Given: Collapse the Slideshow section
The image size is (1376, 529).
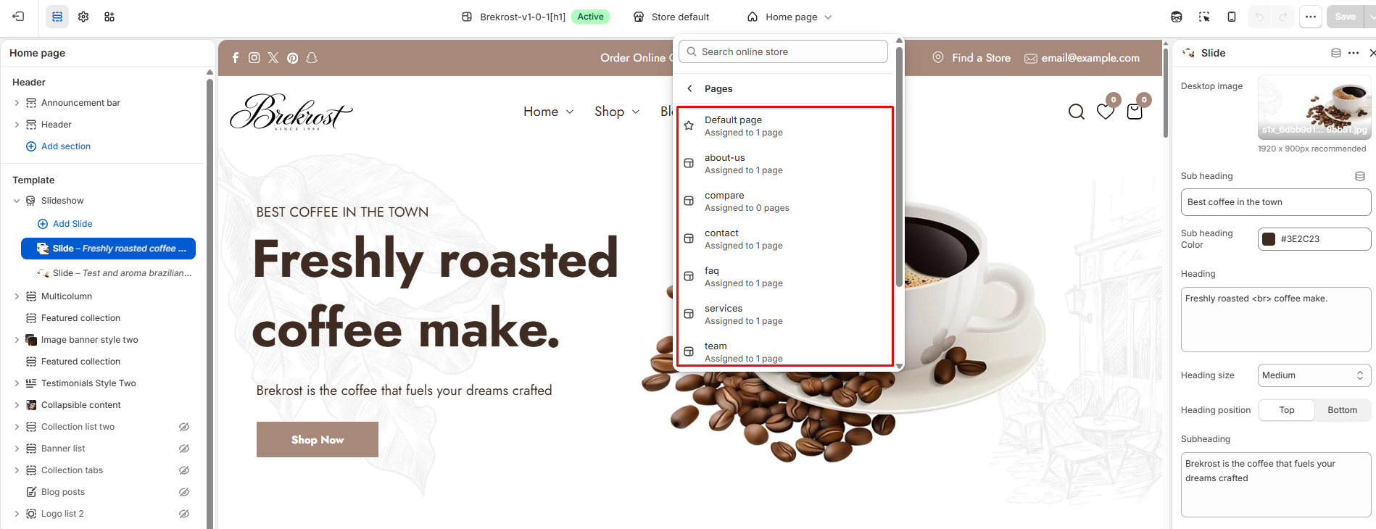Looking at the screenshot, I should pos(17,201).
